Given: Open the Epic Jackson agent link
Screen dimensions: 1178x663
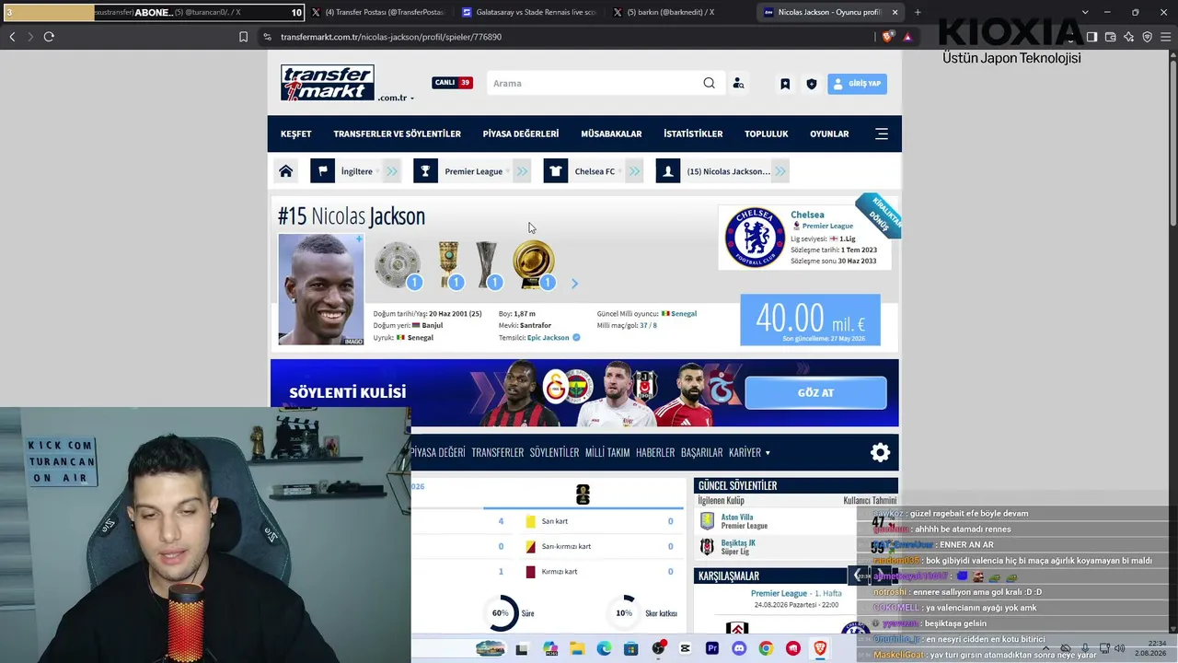Looking at the screenshot, I should 549,338.
